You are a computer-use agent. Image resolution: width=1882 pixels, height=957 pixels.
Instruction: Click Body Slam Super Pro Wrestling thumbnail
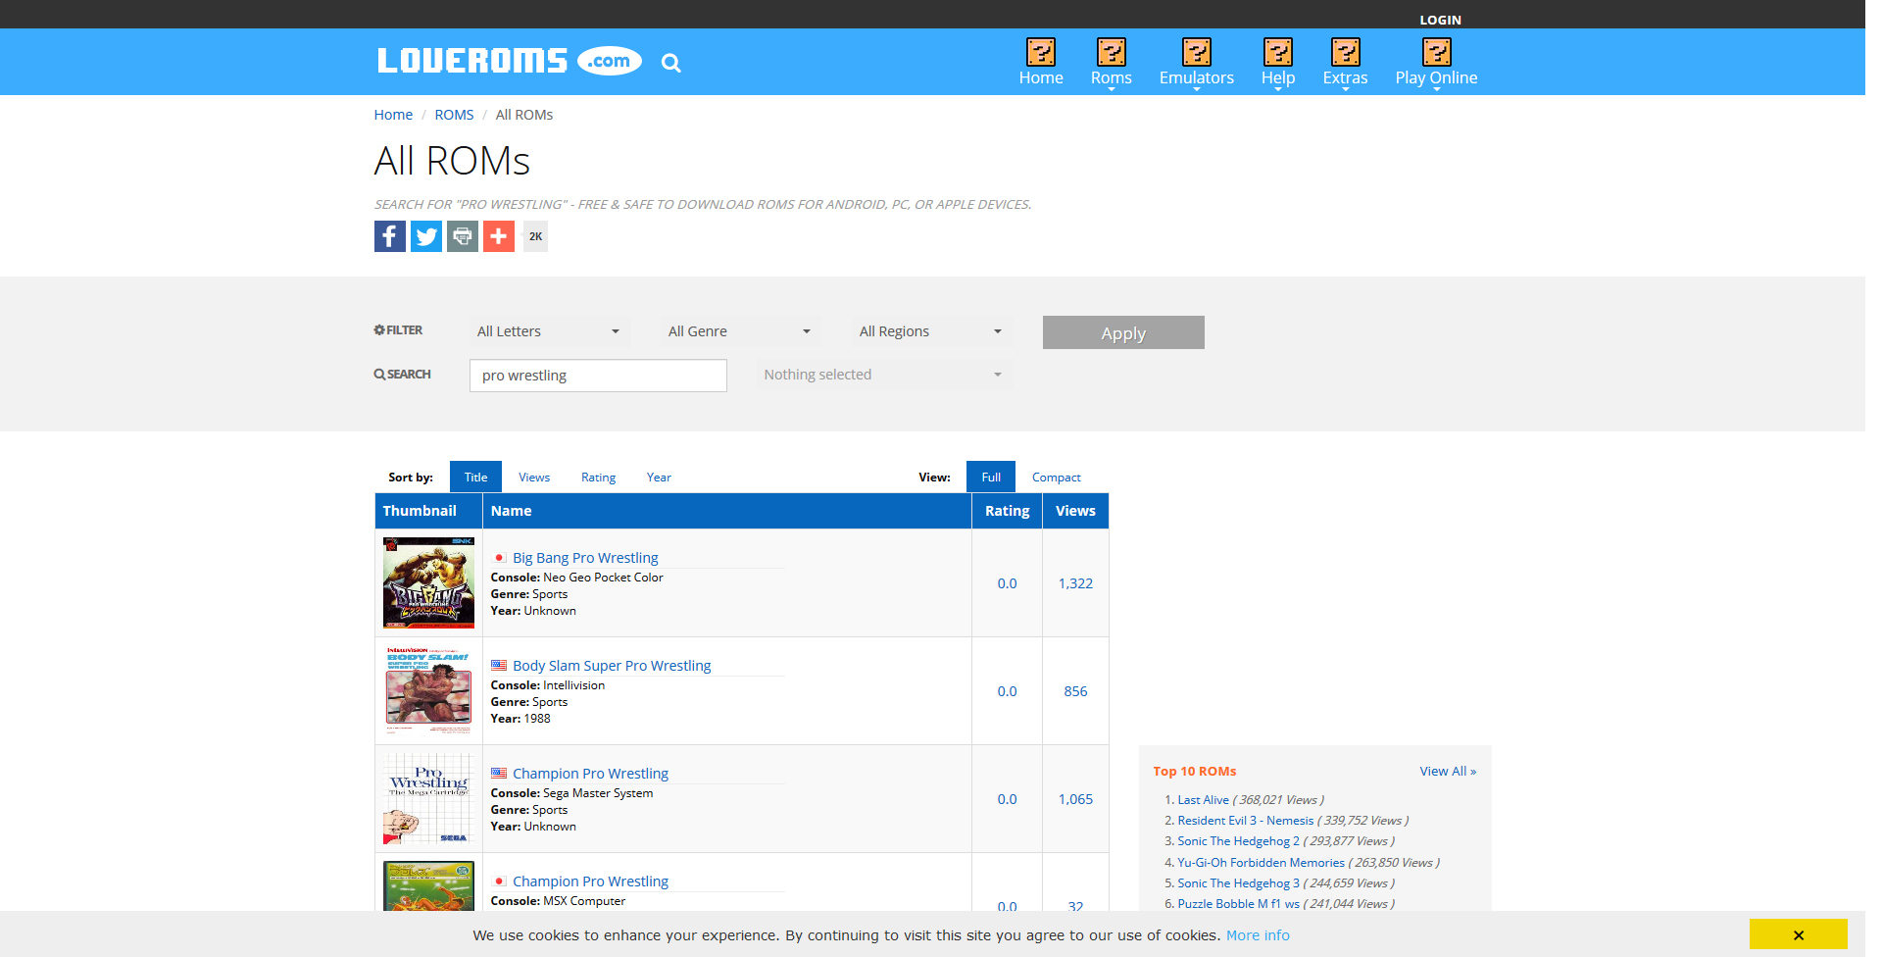428,690
